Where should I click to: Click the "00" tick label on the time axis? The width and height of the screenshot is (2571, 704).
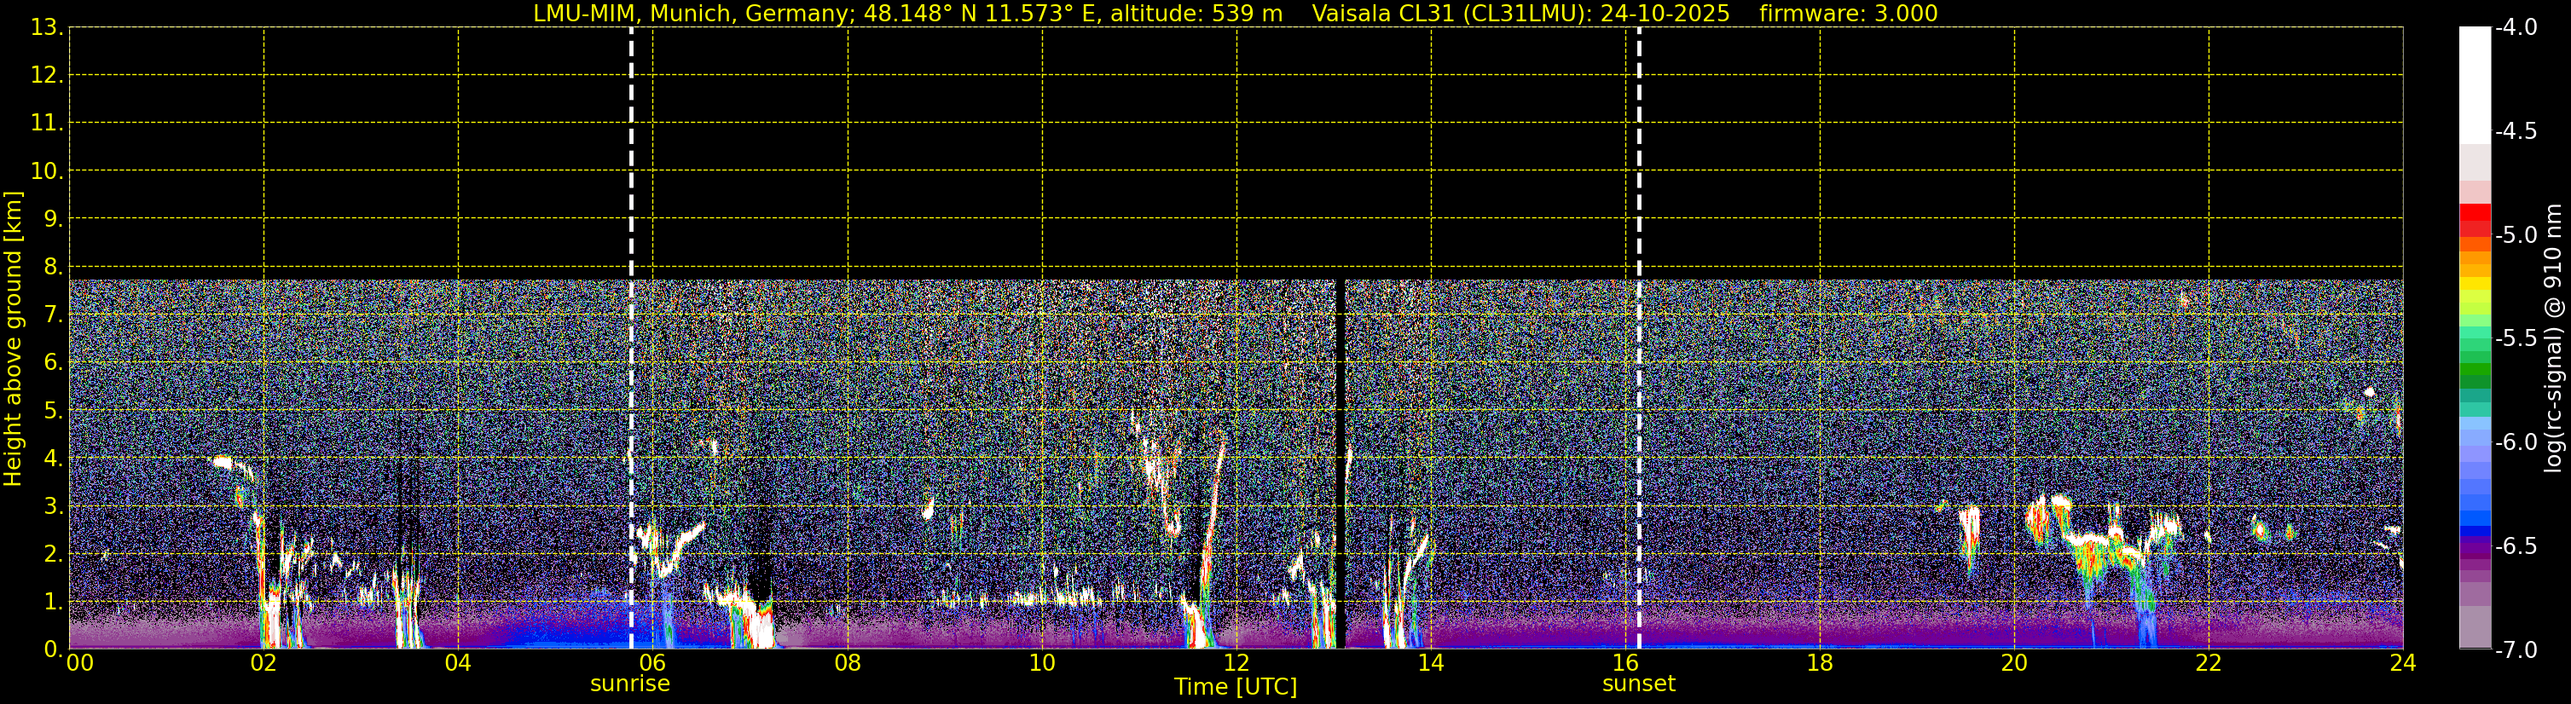pos(78,663)
